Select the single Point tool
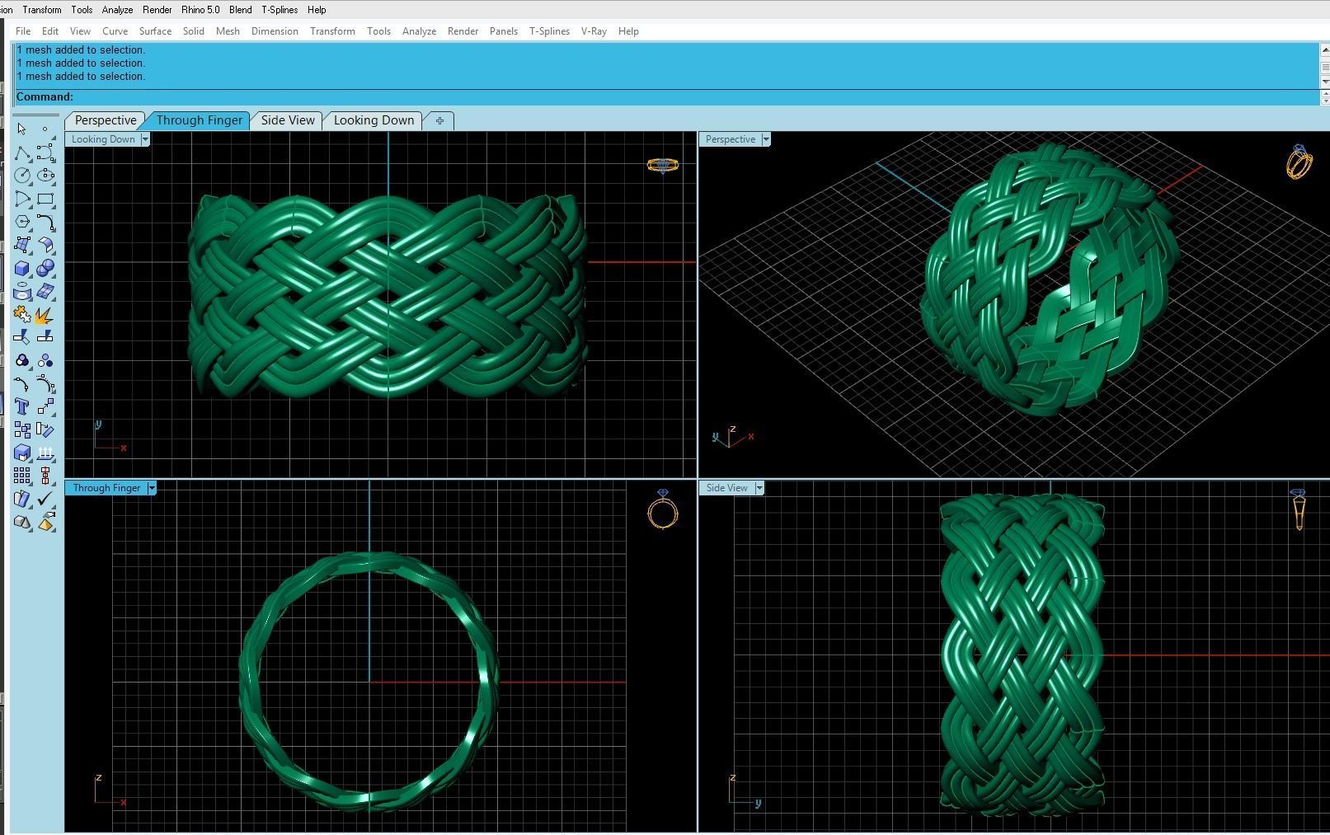The width and height of the screenshot is (1330, 835). [x=45, y=129]
